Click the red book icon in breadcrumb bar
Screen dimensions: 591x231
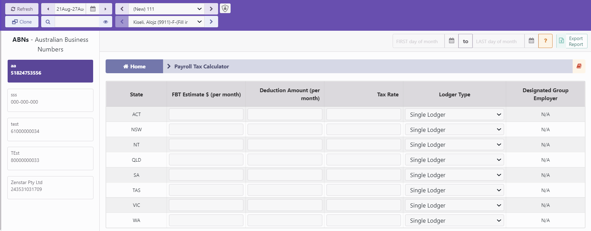pos(579,66)
